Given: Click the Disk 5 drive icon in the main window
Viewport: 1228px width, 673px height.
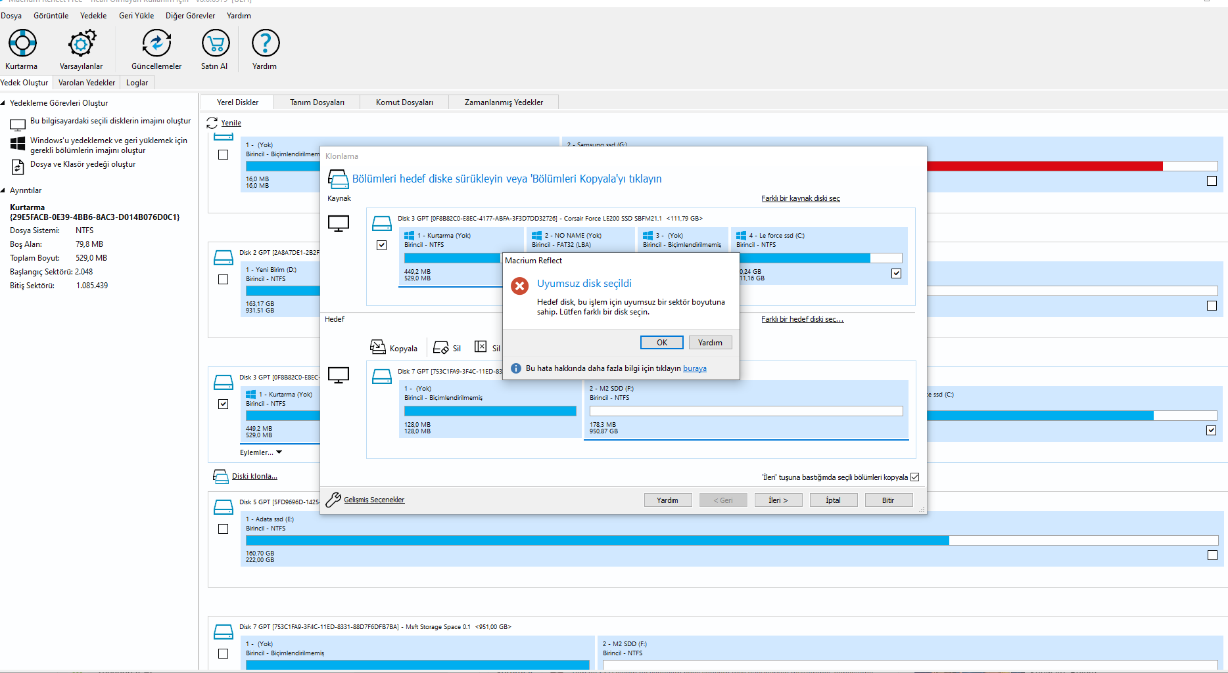Looking at the screenshot, I should (x=224, y=507).
